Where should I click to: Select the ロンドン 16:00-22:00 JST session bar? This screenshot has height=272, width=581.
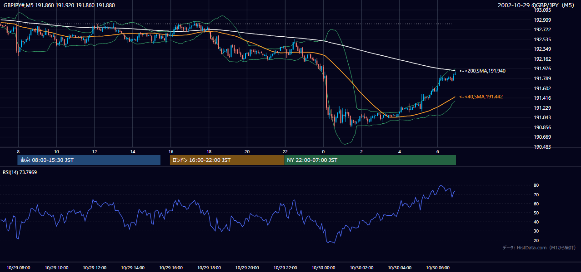pos(227,160)
